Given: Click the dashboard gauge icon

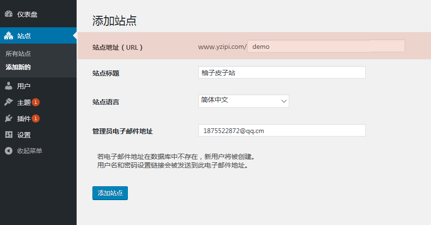Looking at the screenshot, I should 9,14.
